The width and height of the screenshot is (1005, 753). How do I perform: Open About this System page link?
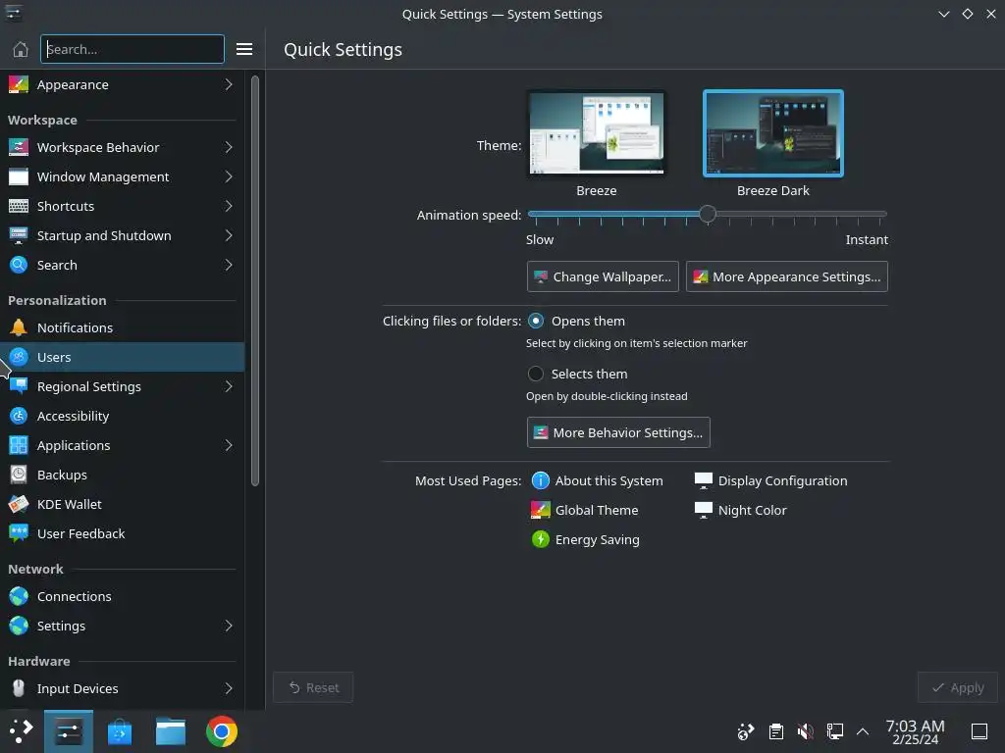point(598,480)
